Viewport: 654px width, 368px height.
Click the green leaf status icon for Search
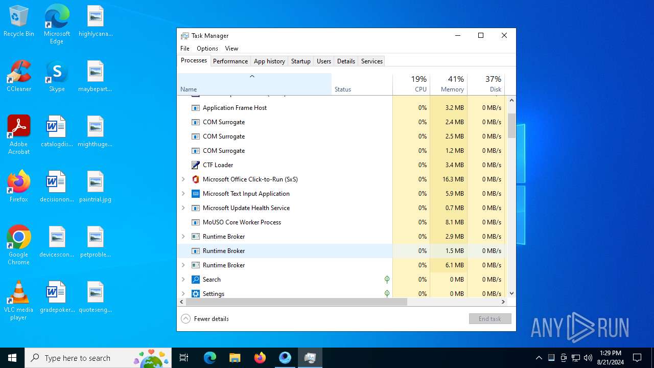(x=387, y=280)
